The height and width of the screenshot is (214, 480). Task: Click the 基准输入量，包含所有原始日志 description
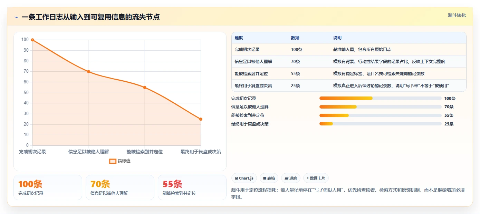tap(362, 50)
